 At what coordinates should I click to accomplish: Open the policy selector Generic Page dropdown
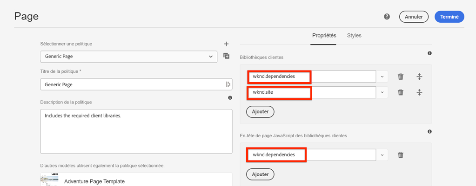pos(128,57)
